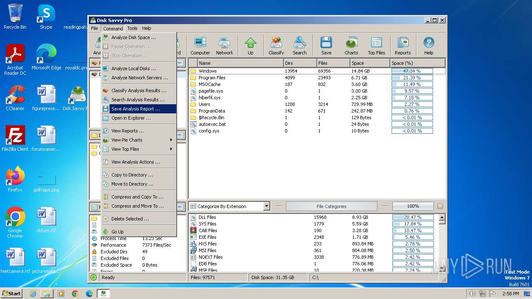
Task: Open the Computer toolbar button
Action: 200,46
